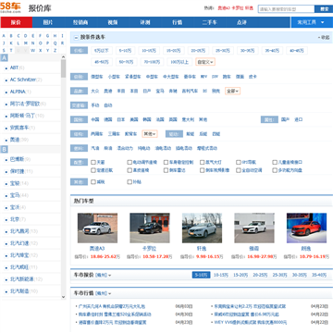Select the 手动 transmission filter
The image size is (333, 333).
pyautogui.click(x=95, y=105)
